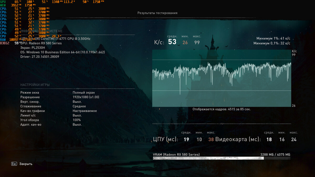Click the average K/c value 53

pyautogui.click(x=172, y=42)
